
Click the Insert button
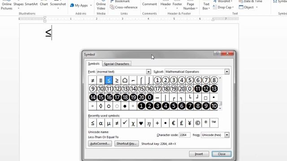click(x=199, y=154)
